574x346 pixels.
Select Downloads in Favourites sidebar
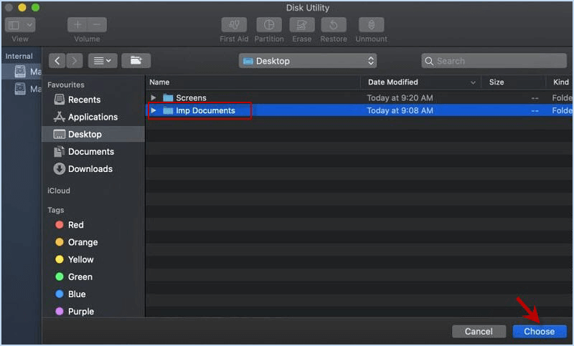[x=93, y=169]
